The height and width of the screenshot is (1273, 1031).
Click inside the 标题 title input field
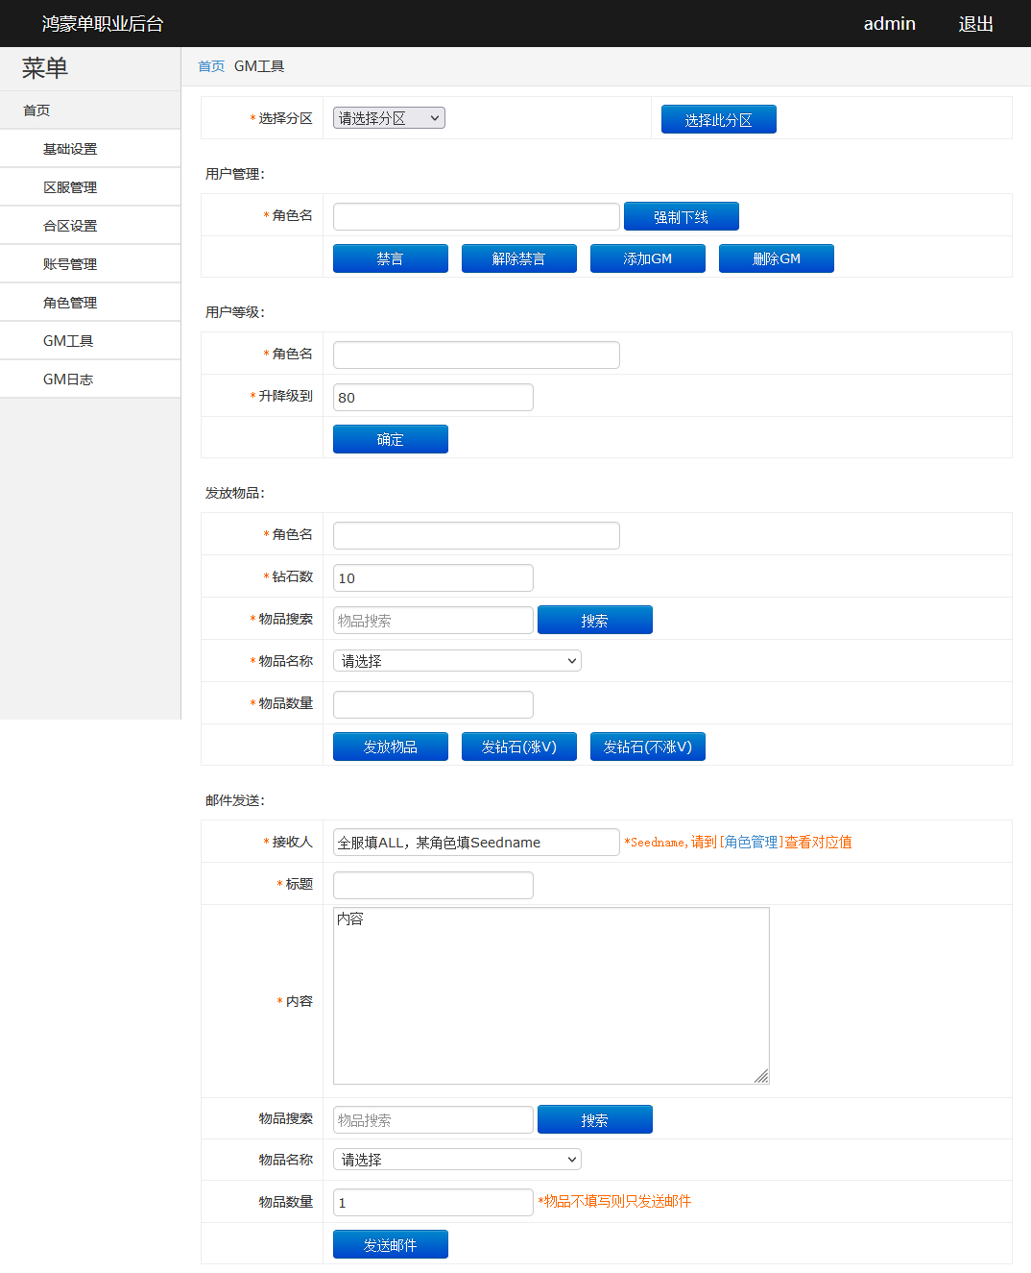click(x=432, y=885)
